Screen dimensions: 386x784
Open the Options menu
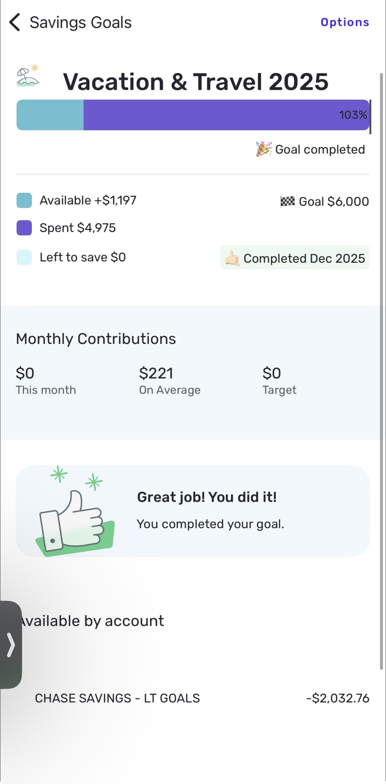pos(345,22)
